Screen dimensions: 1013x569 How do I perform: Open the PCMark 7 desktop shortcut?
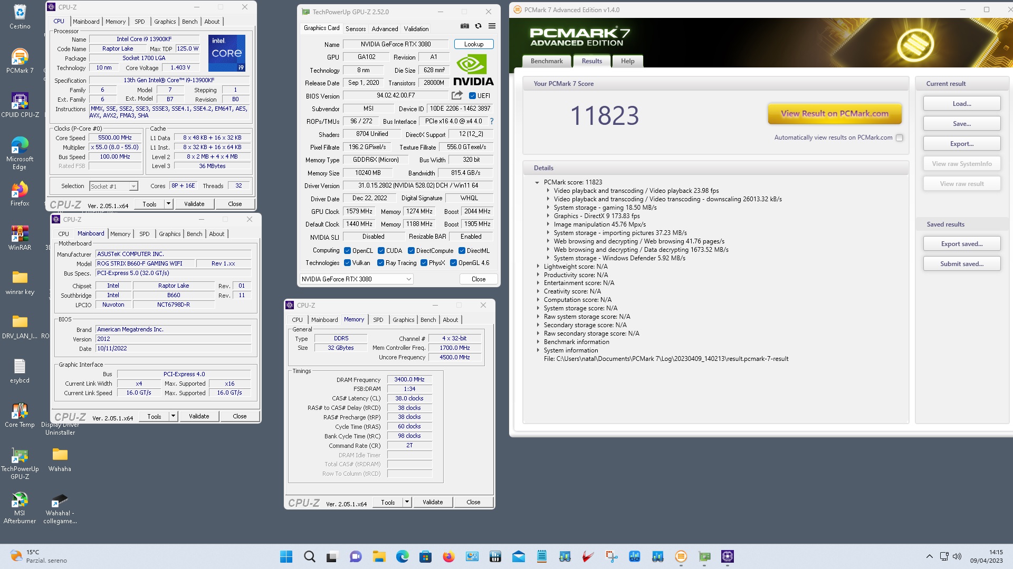tap(20, 62)
